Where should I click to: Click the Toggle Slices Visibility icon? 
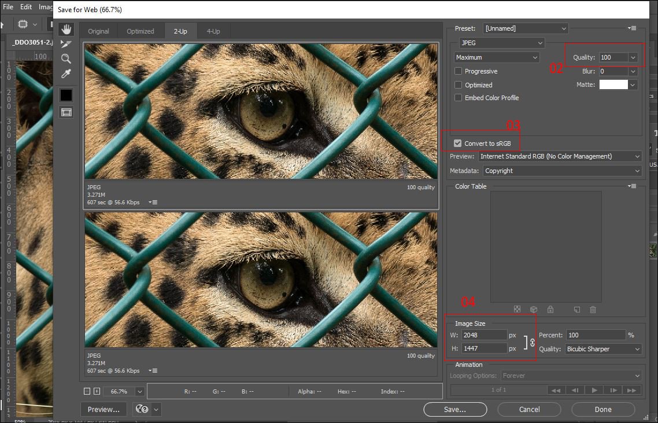coord(66,112)
